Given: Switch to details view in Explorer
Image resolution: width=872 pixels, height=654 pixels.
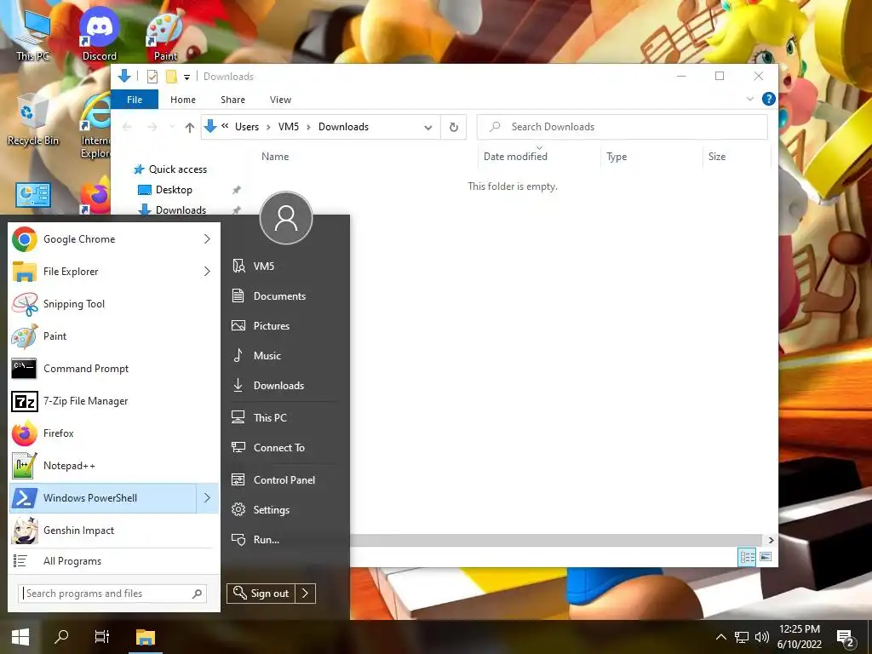Looking at the screenshot, I should click(x=747, y=557).
